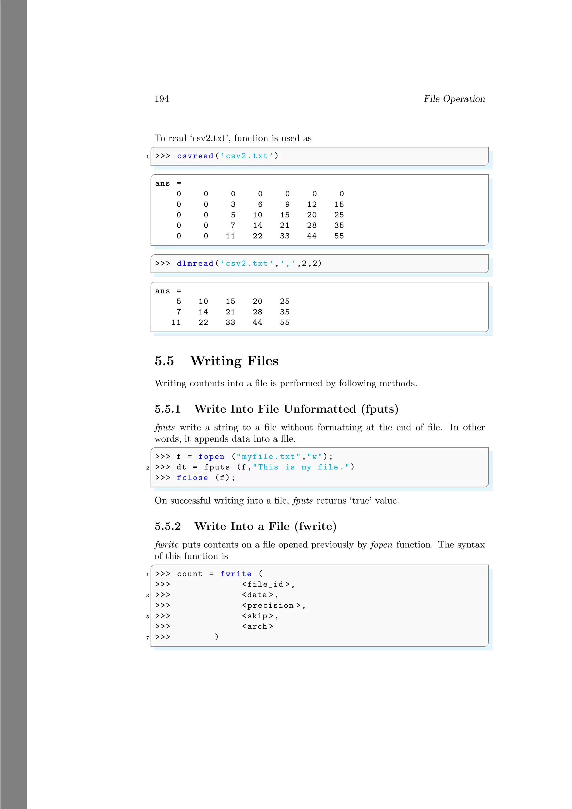Click the row '0 0 3 6 9 12 15'
The image size is (572, 809).
(260, 204)
